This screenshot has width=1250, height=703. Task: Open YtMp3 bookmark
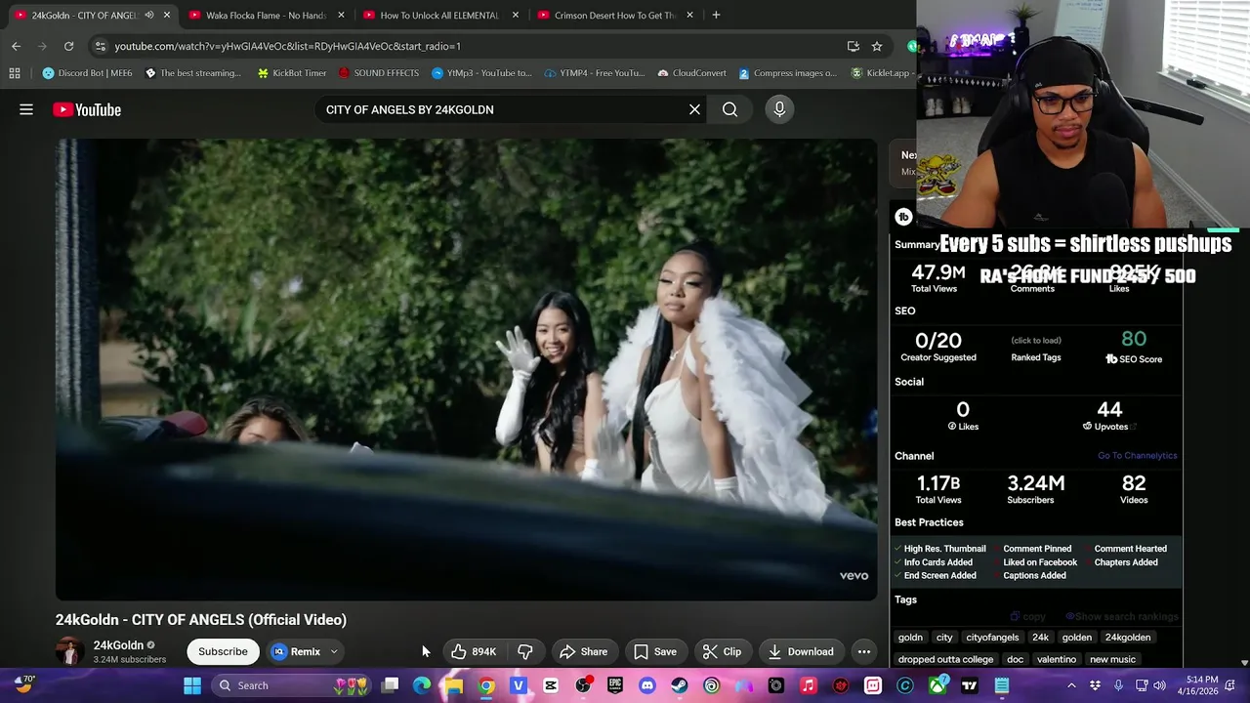pos(481,73)
